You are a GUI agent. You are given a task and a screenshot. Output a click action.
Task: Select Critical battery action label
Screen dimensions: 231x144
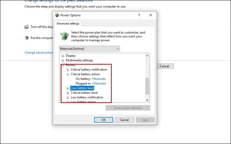pyautogui.click(x=85, y=74)
